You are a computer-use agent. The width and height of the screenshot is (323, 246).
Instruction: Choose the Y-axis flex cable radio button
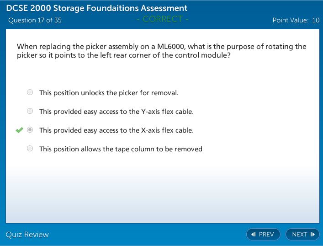30,111
